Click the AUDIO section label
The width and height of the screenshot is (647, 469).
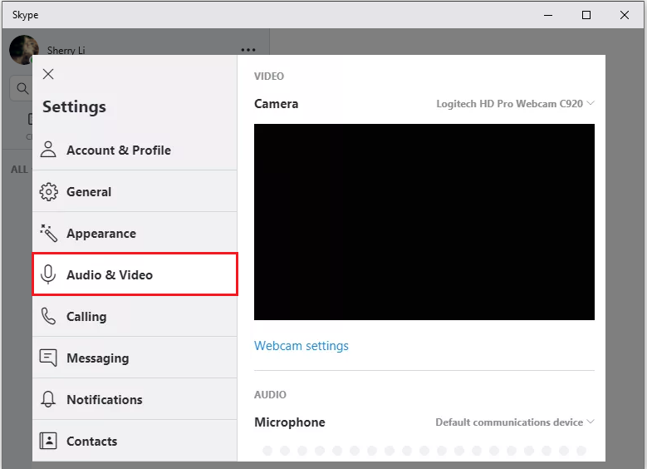270,395
